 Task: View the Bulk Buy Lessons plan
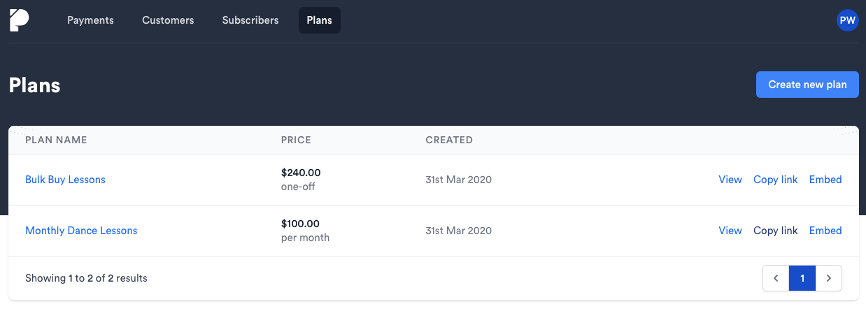(x=730, y=180)
